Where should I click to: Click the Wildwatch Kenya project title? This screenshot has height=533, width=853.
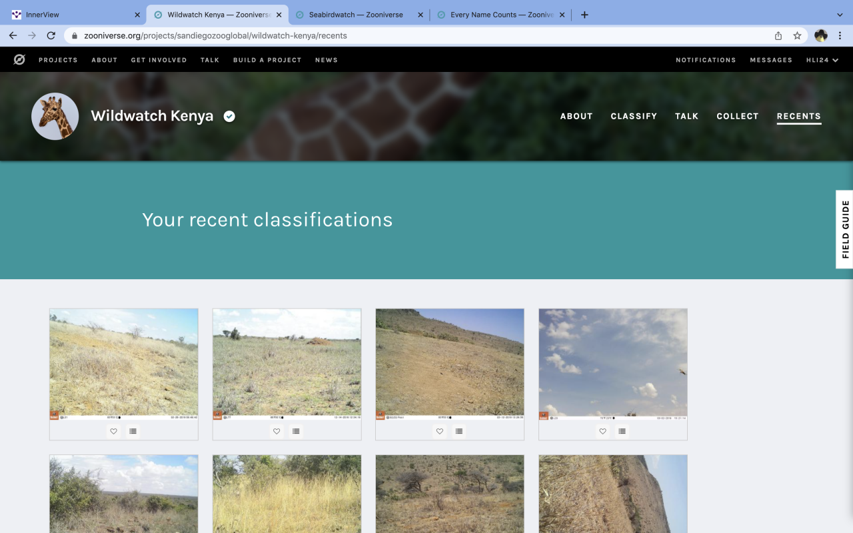[x=152, y=116]
